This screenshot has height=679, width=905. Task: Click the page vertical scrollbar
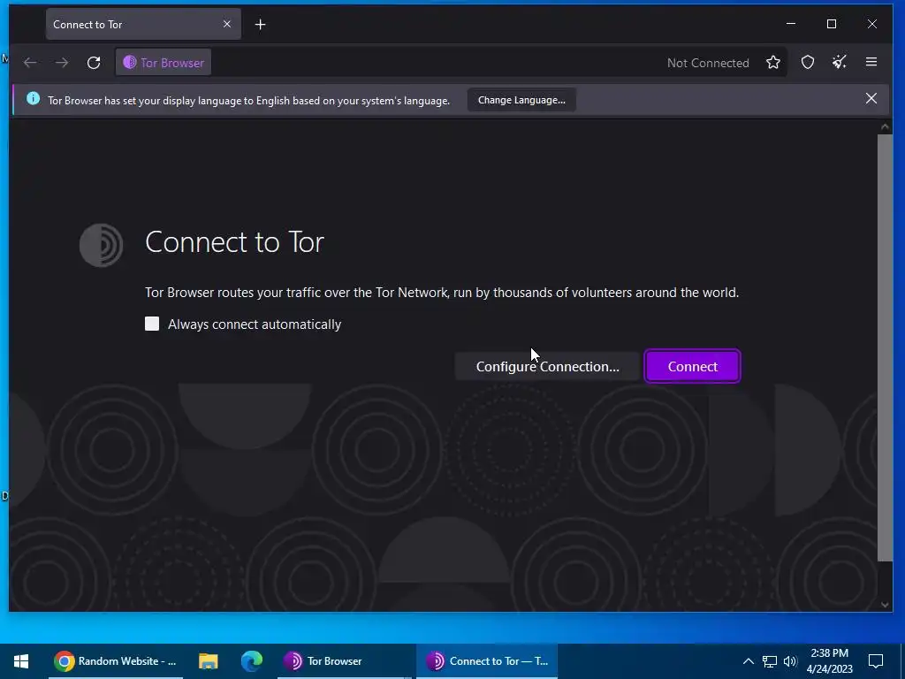[x=885, y=347]
